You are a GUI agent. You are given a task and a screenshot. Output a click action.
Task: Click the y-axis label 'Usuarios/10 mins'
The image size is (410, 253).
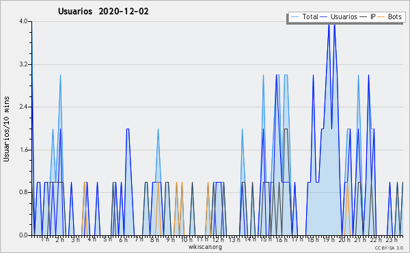(x=6, y=129)
